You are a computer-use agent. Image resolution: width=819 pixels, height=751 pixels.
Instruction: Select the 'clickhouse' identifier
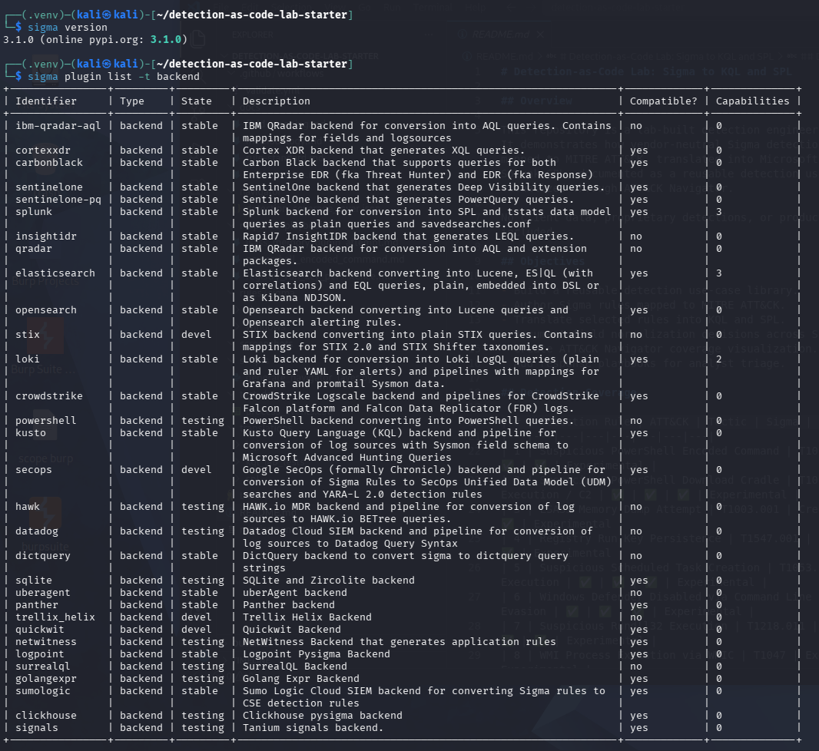(46, 716)
